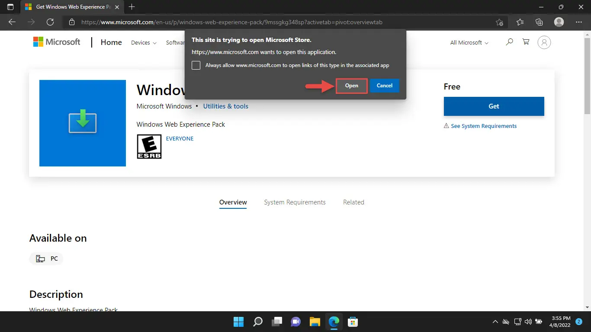Click Open in the dialog

(x=352, y=86)
